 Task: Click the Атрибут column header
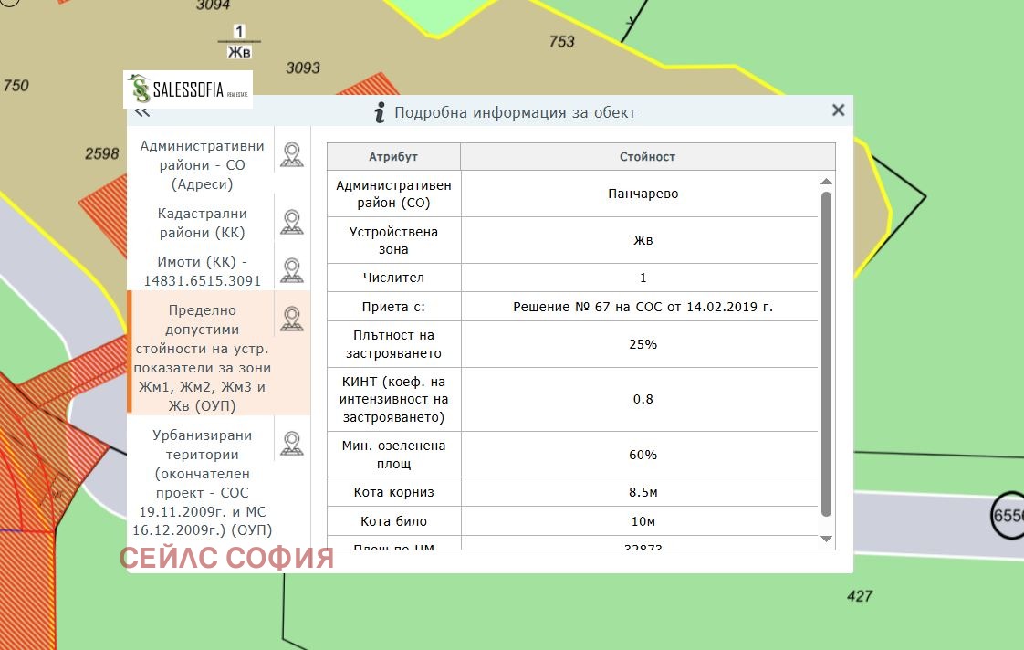click(393, 157)
